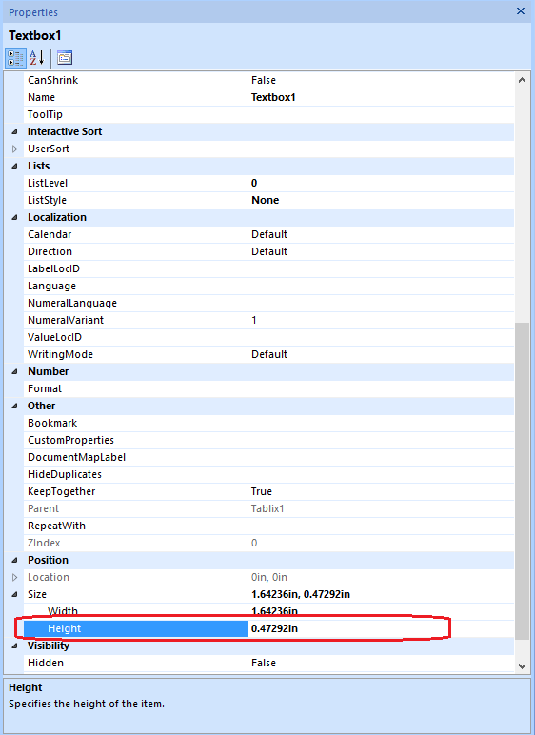The image size is (535, 735).
Task: Collapse the Number category
Action: pyautogui.click(x=14, y=371)
